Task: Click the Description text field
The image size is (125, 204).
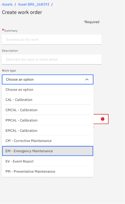Action: tap(52, 59)
